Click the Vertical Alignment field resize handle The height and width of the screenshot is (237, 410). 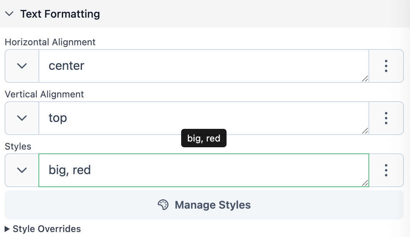[365, 131]
